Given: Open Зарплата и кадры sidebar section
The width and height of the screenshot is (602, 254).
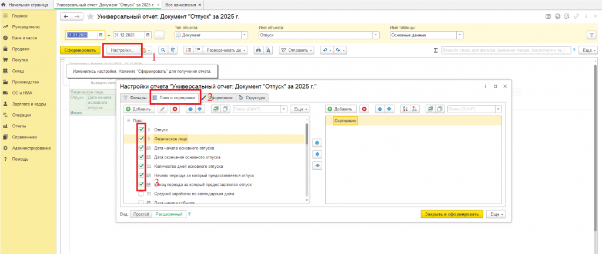Looking at the screenshot, I should pos(28,104).
